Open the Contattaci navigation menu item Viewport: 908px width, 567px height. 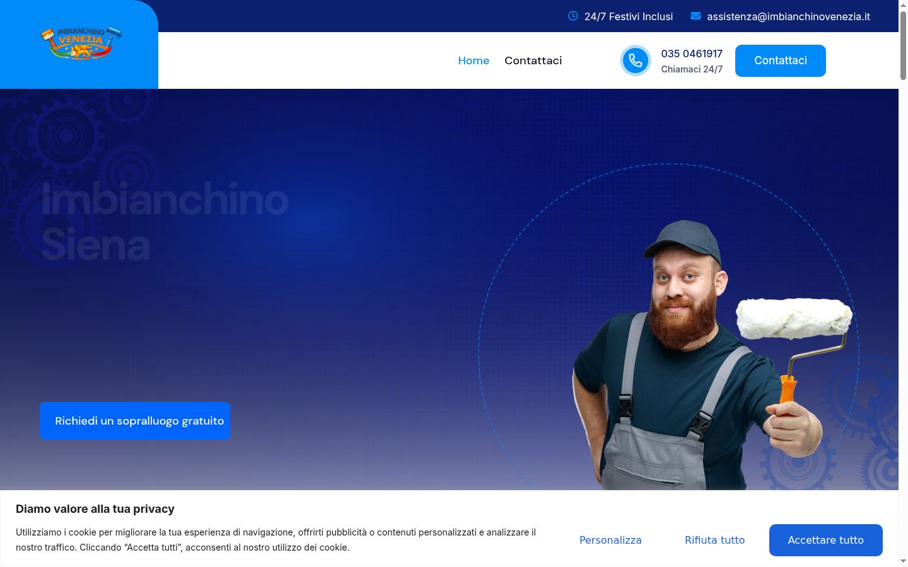[x=533, y=60]
